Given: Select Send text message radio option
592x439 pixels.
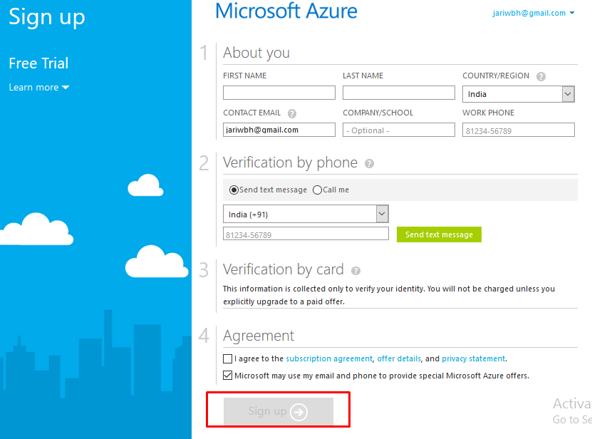Looking at the screenshot, I should pos(234,190).
